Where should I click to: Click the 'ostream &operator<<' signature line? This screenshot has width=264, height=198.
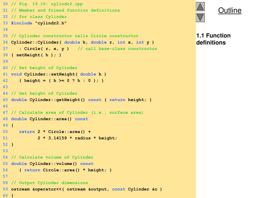pos(87,189)
